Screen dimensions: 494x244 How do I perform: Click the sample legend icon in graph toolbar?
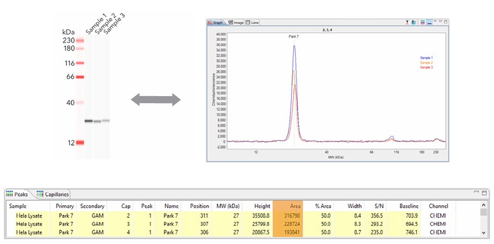coord(414,22)
